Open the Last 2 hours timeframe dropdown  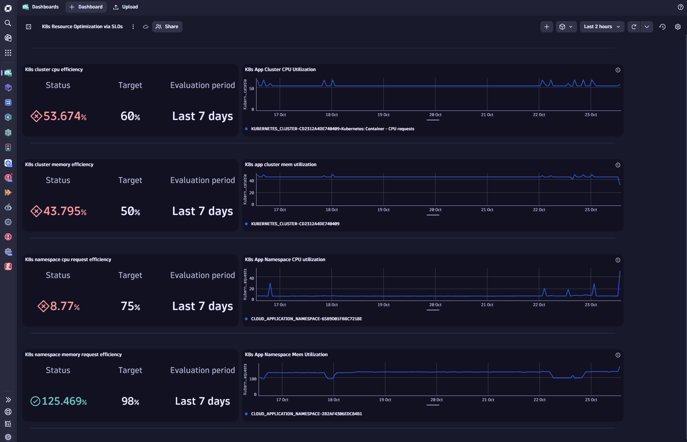602,26
